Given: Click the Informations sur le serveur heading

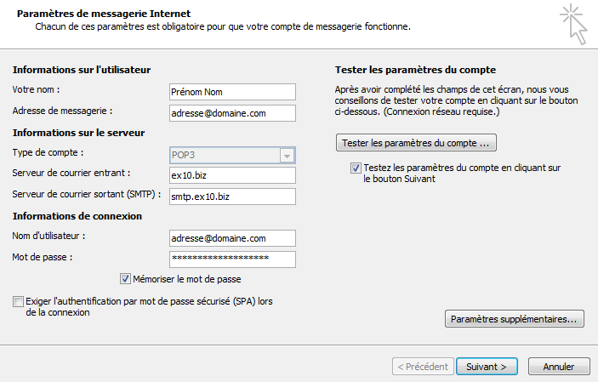Looking at the screenshot, I should [78, 133].
